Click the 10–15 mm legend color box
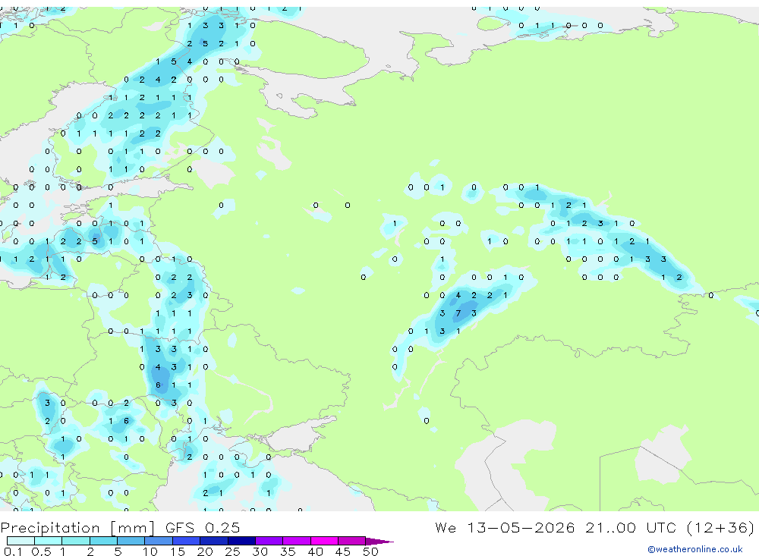This screenshot has width=759, height=556. click(159, 541)
